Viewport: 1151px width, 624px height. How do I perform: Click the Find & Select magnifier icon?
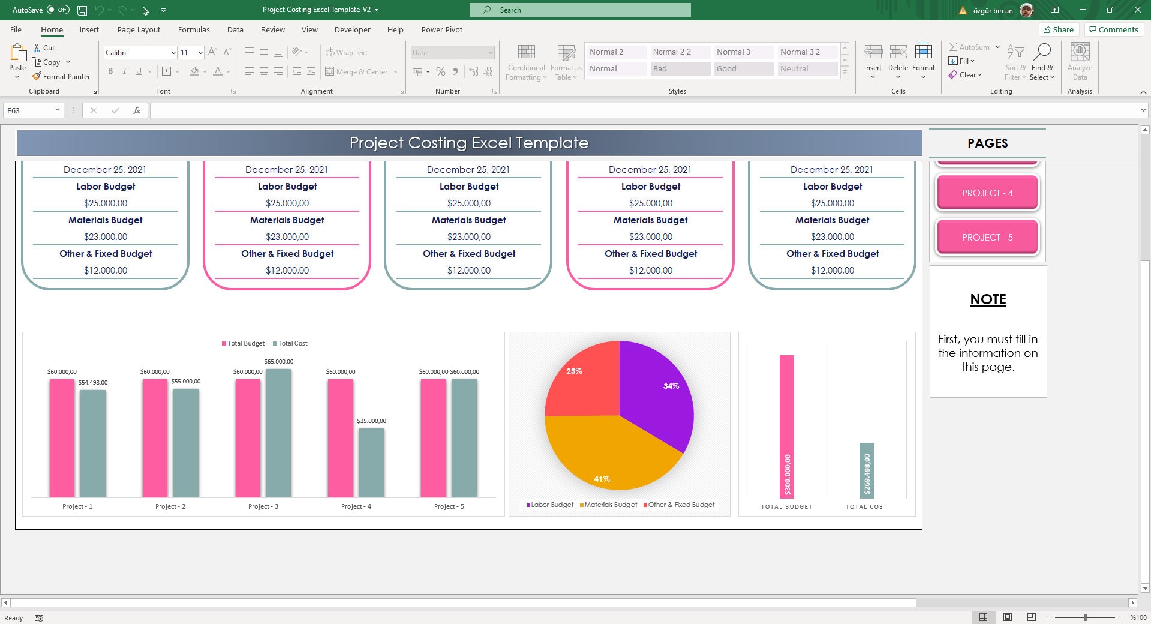pyautogui.click(x=1042, y=52)
